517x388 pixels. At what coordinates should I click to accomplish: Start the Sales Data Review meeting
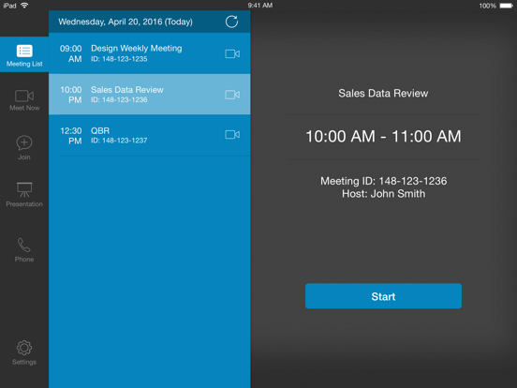[383, 296]
